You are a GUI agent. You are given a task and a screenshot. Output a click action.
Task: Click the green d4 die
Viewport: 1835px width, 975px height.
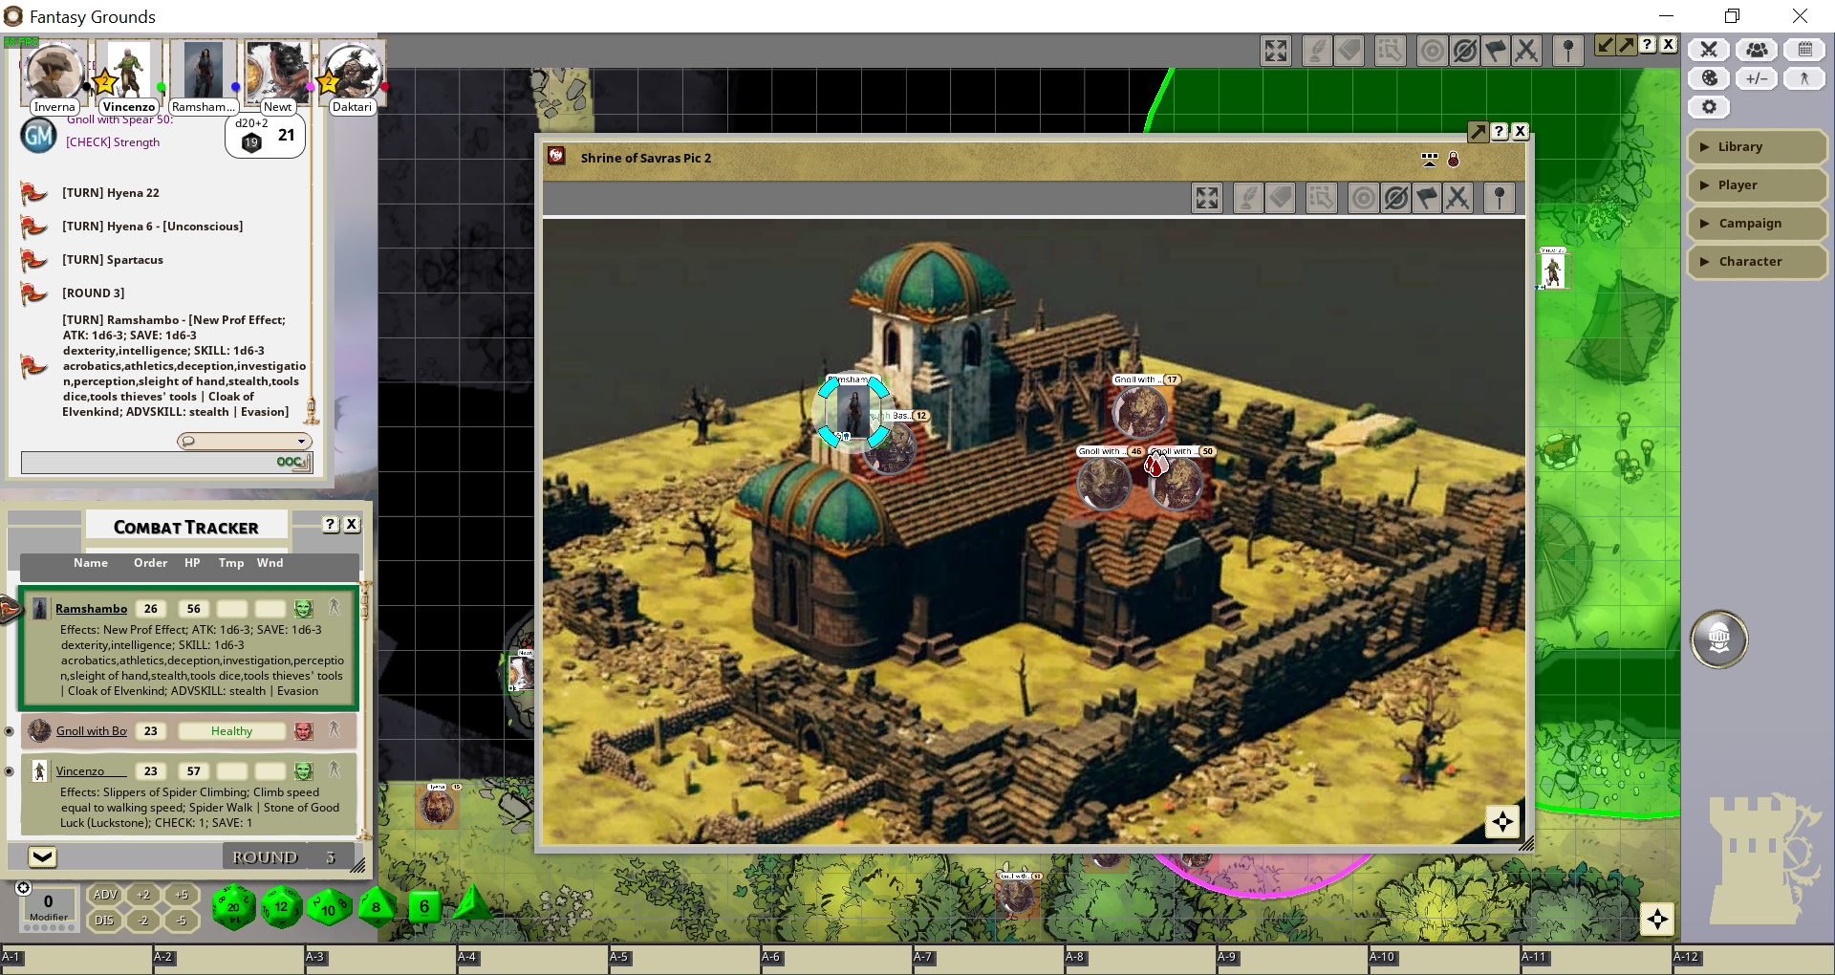[x=470, y=903]
